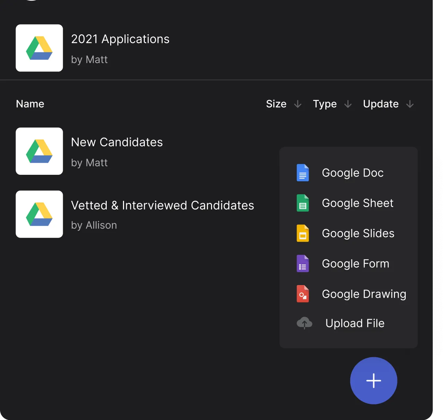The width and height of the screenshot is (448, 420).
Task: Click the Type column label
Action: 325,104
